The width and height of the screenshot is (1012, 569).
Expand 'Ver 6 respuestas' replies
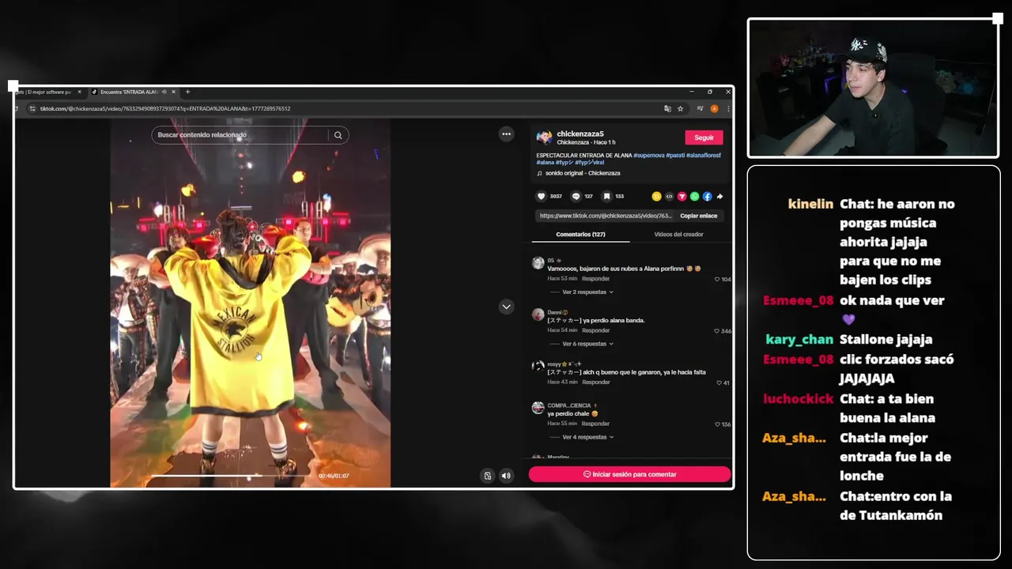587,344
